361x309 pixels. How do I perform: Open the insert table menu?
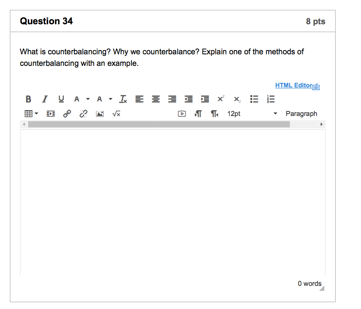tap(31, 114)
